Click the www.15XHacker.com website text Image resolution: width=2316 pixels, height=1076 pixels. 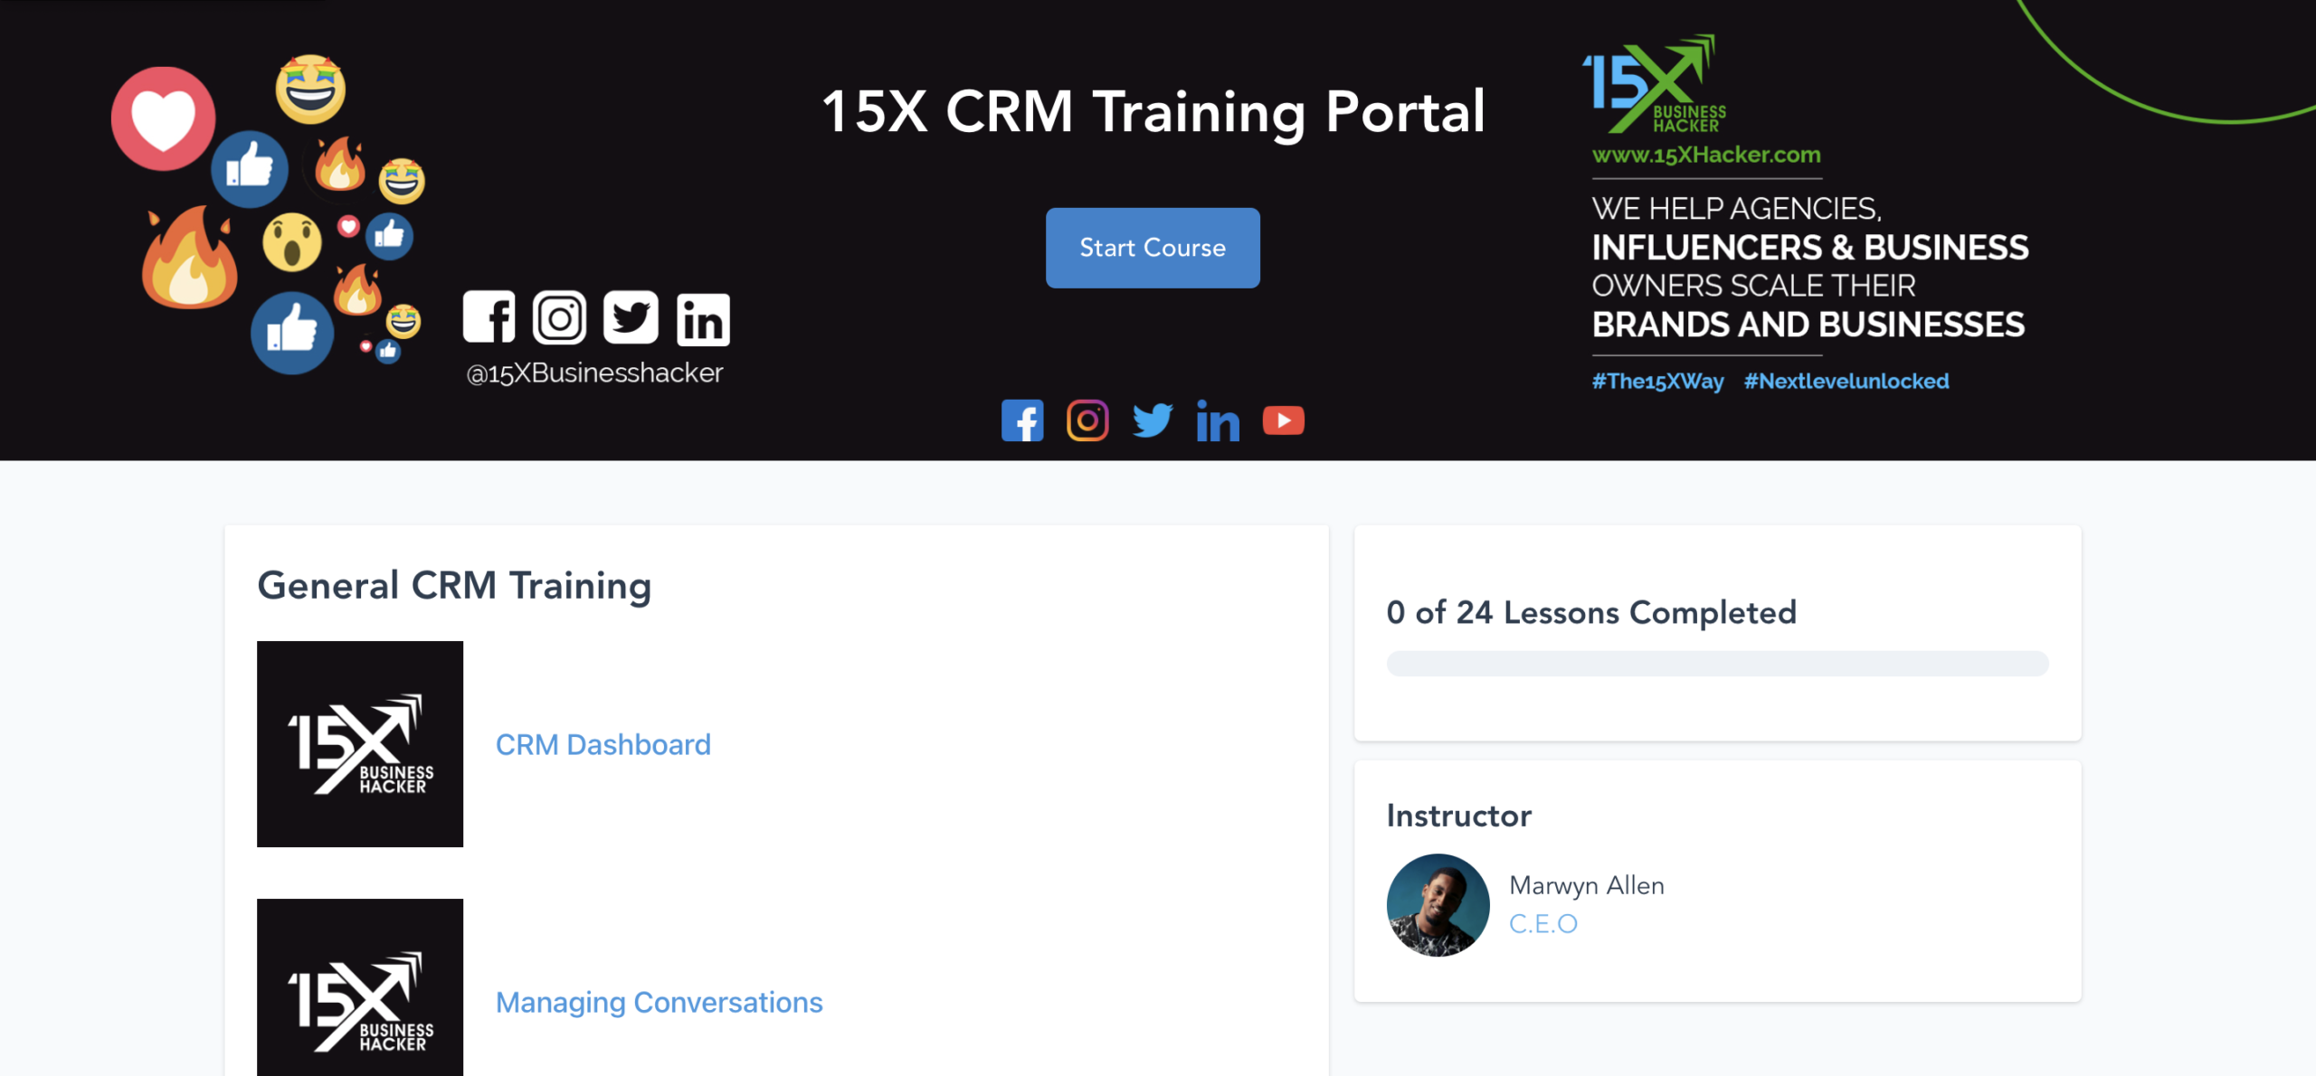[x=1706, y=155]
